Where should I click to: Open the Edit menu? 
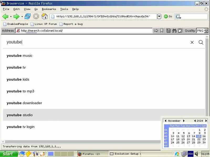pyautogui.click(x=17, y=9)
